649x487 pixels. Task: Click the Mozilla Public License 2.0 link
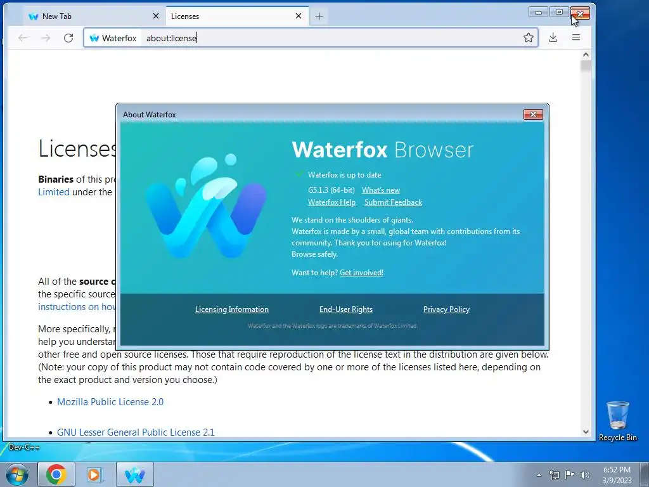(x=110, y=401)
